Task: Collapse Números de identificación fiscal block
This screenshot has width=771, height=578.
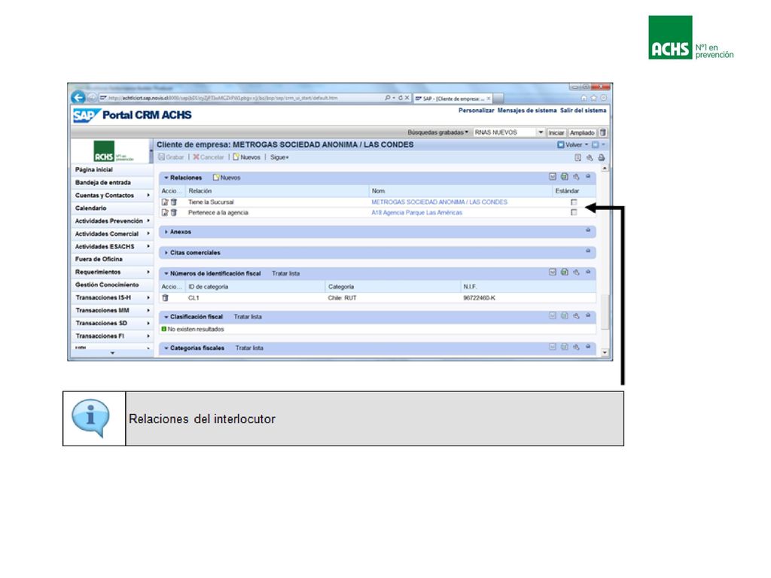Action: click(166, 273)
